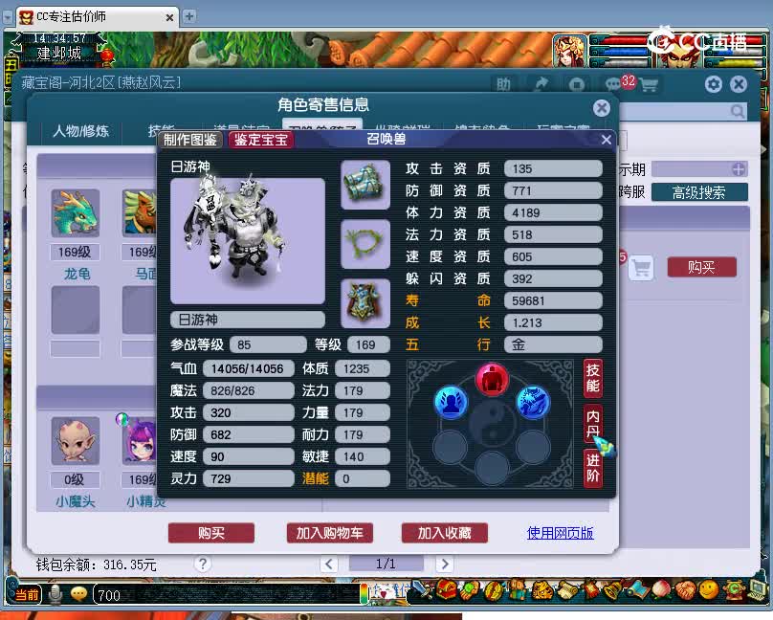Switch to the 鉴定宝宝 tab
773x620 pixels.
coord(261,140)
